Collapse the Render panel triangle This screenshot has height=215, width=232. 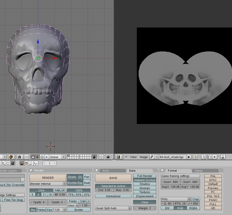point(31,170)
